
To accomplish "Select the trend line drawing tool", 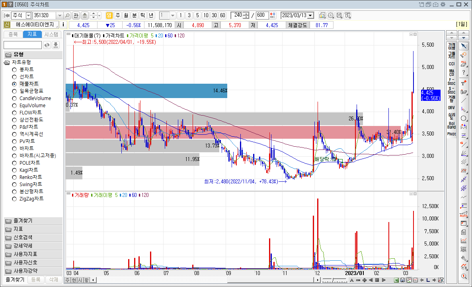I will [x=464, y=100].
